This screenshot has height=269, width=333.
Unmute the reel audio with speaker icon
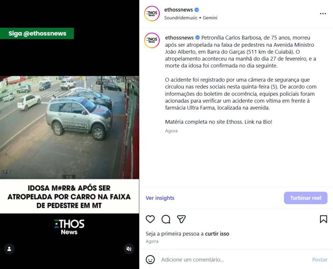click(x=129, y=249)
